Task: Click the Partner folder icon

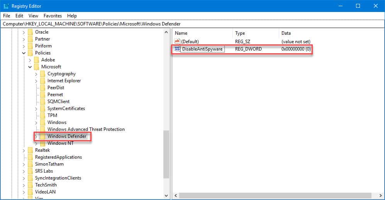Action: pos(31,39)
